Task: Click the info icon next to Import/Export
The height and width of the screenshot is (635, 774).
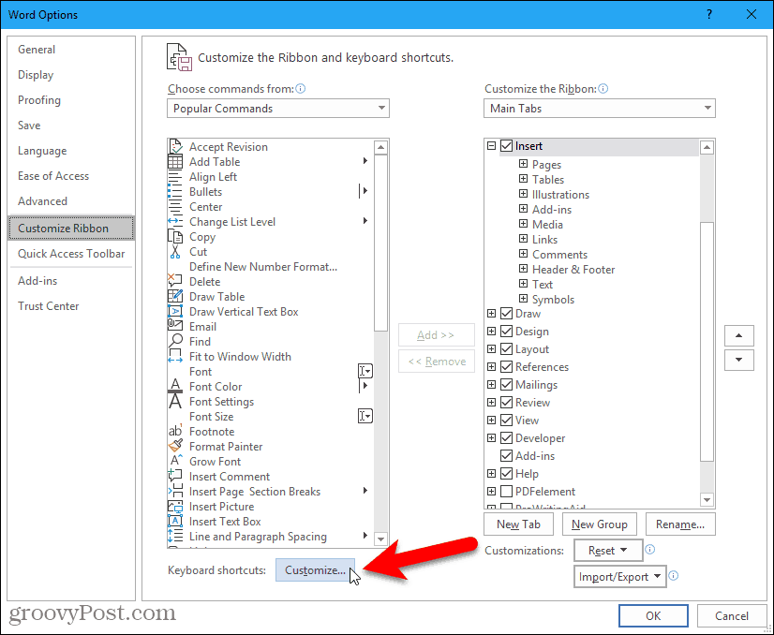Action: (x=674, y=576)
